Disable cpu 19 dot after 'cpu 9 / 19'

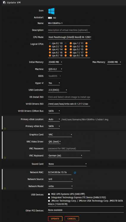point(86,56)
